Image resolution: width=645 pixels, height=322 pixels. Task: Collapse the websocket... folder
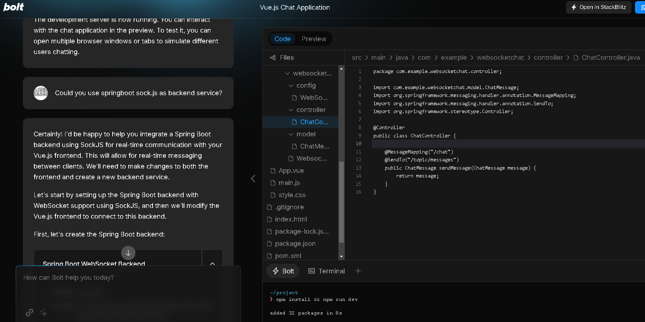[309, 73]
